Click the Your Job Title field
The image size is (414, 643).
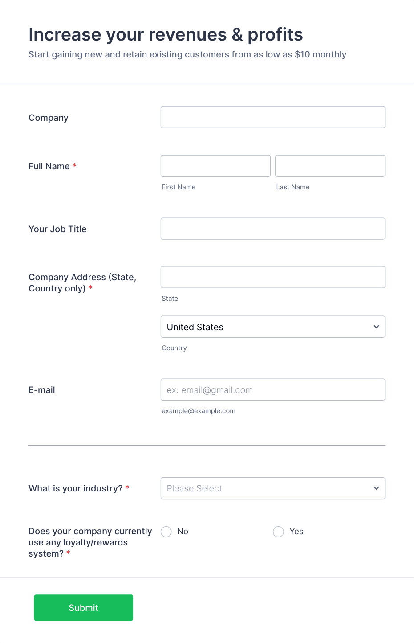coord(272,229)
